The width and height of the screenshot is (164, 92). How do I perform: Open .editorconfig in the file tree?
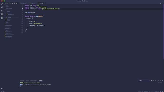coord(9,26)
